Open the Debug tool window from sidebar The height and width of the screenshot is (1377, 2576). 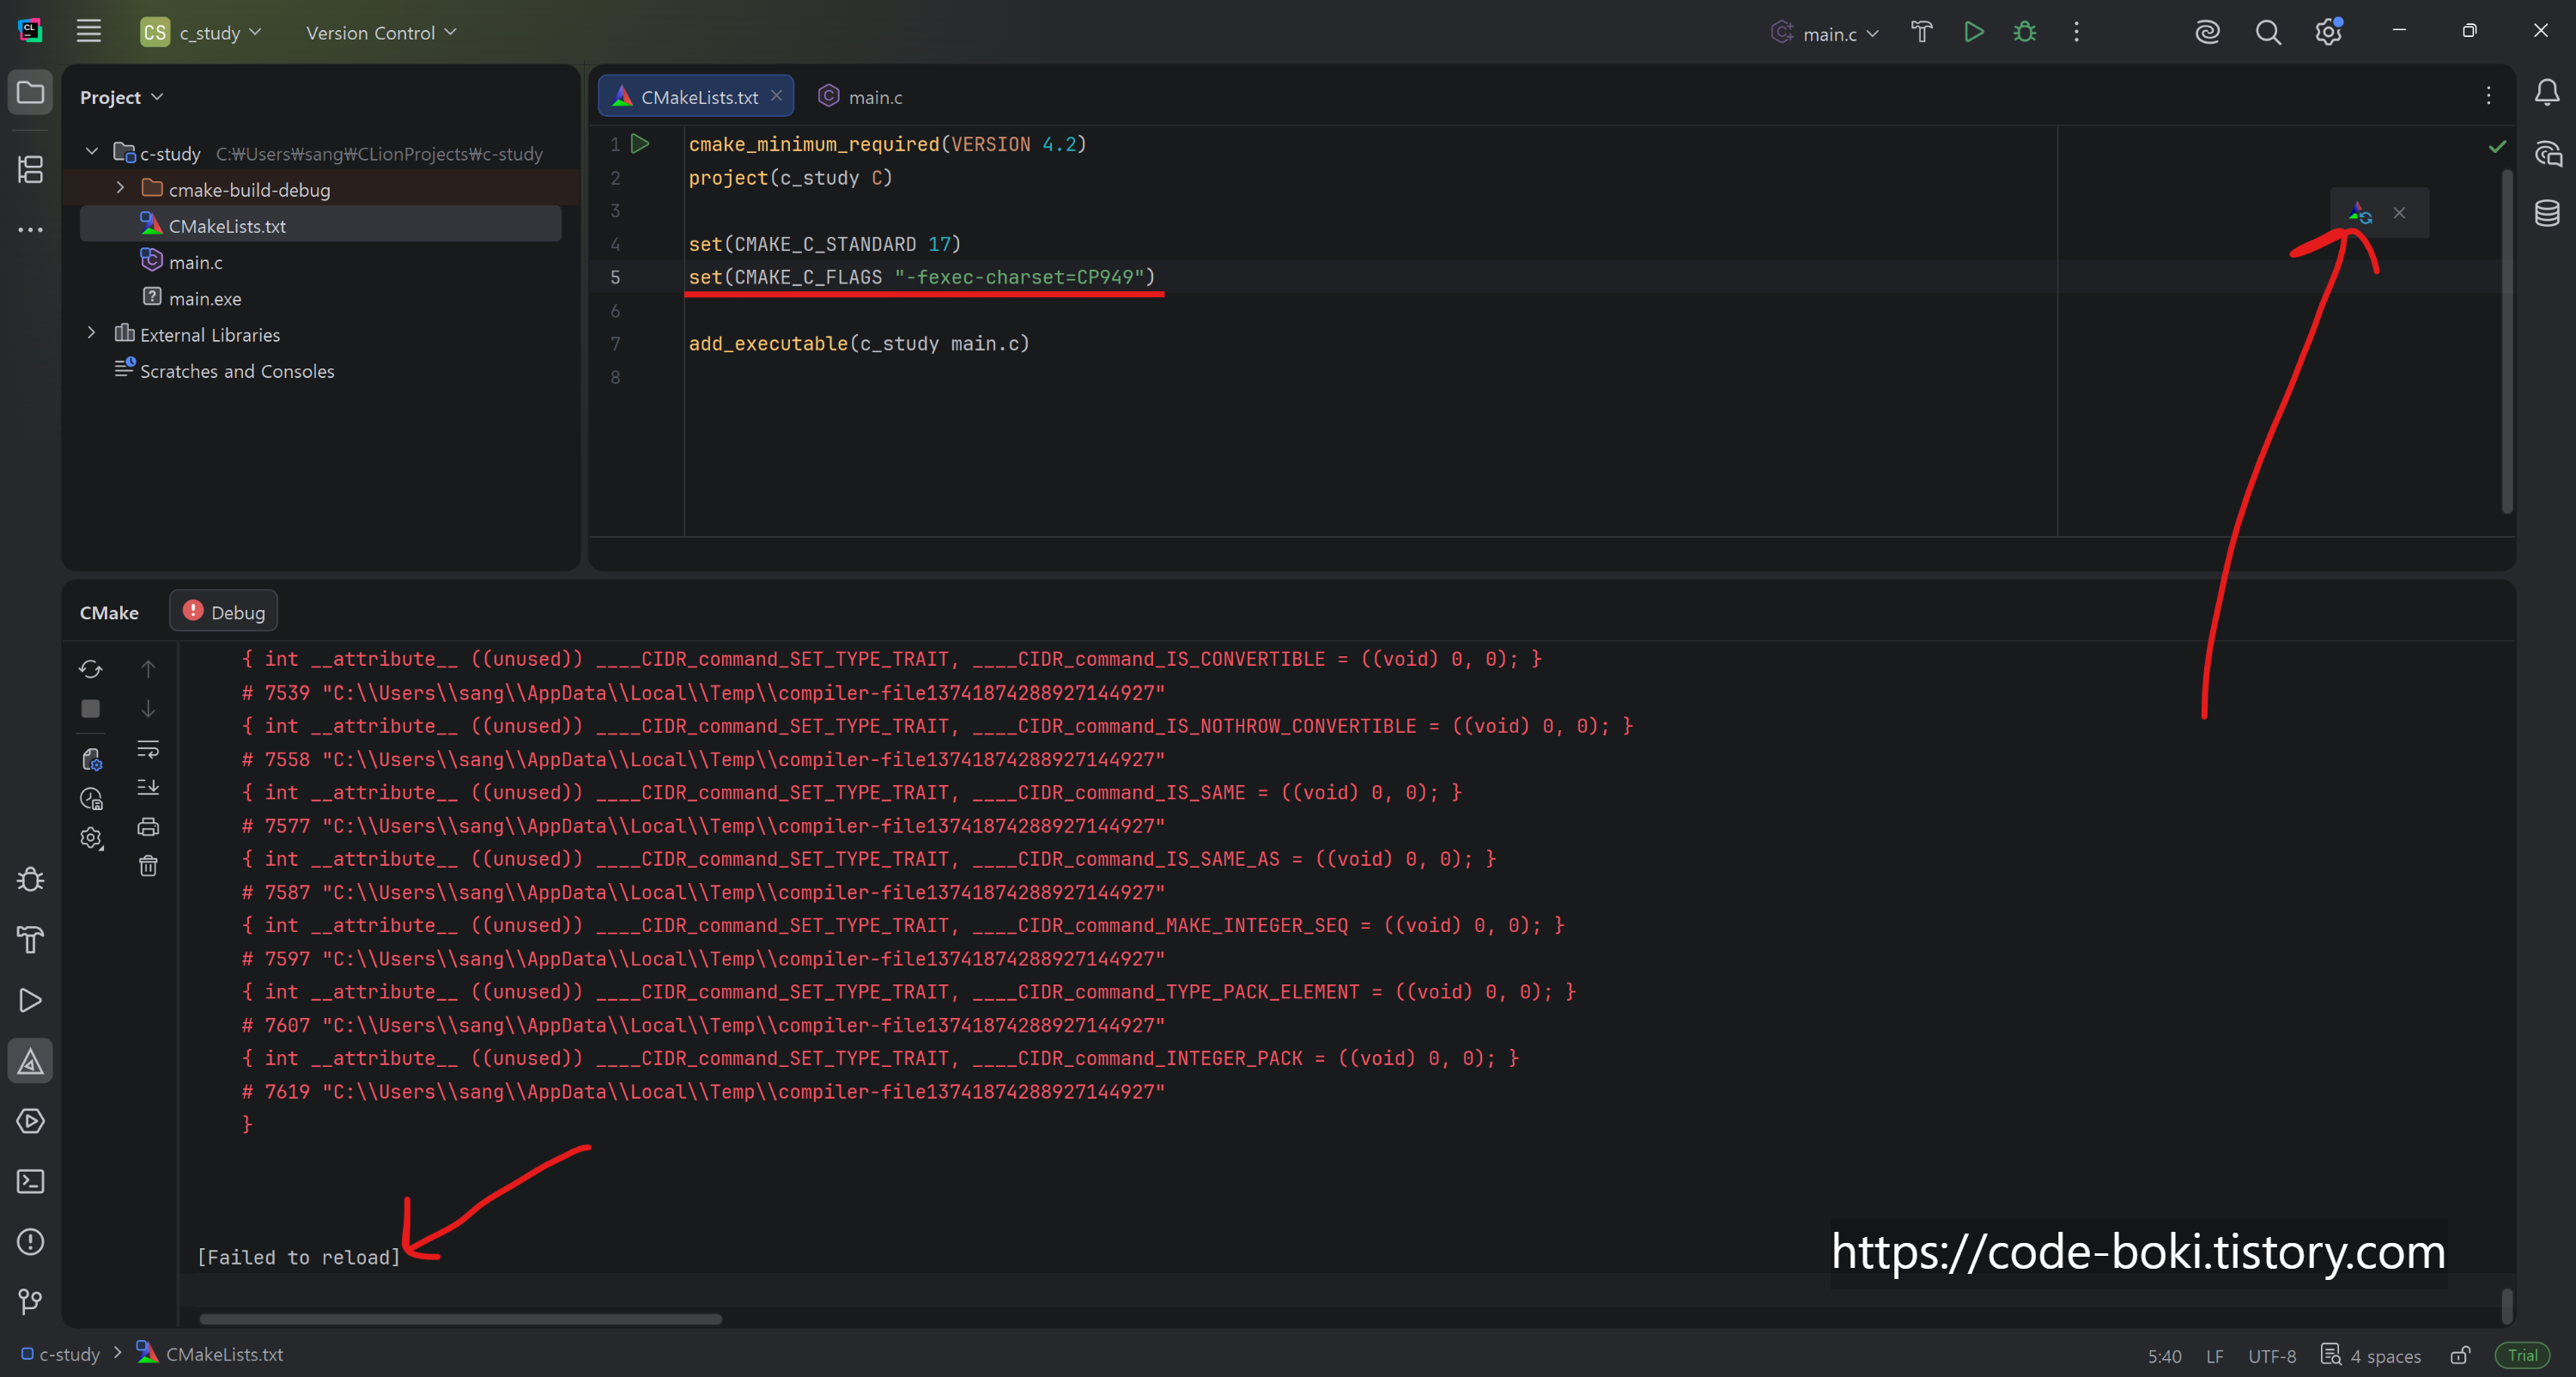[x=30, y=880]
